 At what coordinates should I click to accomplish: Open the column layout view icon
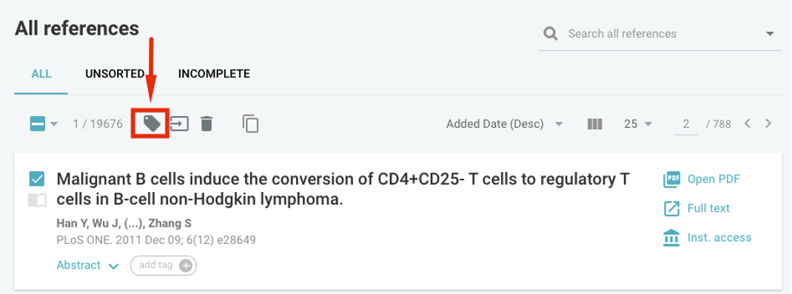coord(595,123)
